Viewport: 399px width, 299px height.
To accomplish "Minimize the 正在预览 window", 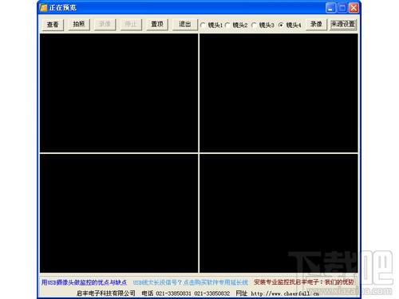I will 330,8.
